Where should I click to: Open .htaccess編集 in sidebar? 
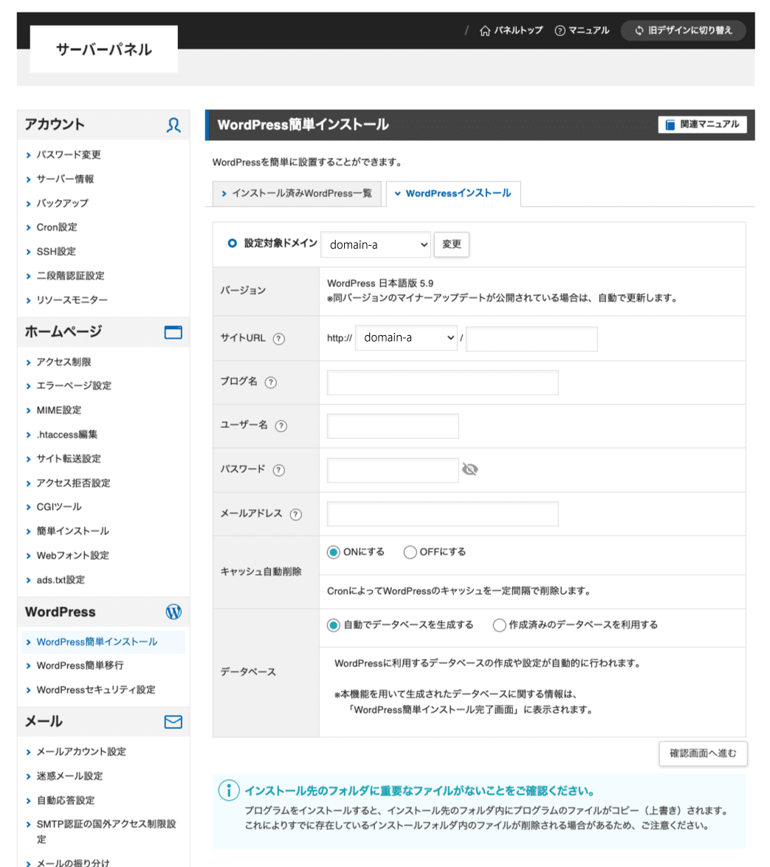coord(67,435)
